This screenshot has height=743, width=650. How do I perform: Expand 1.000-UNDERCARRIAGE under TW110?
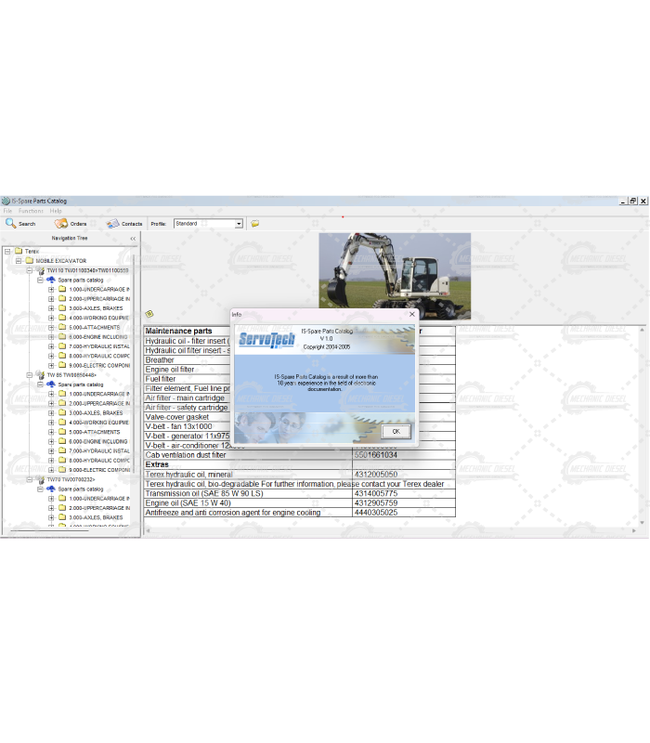coord(51,289)
